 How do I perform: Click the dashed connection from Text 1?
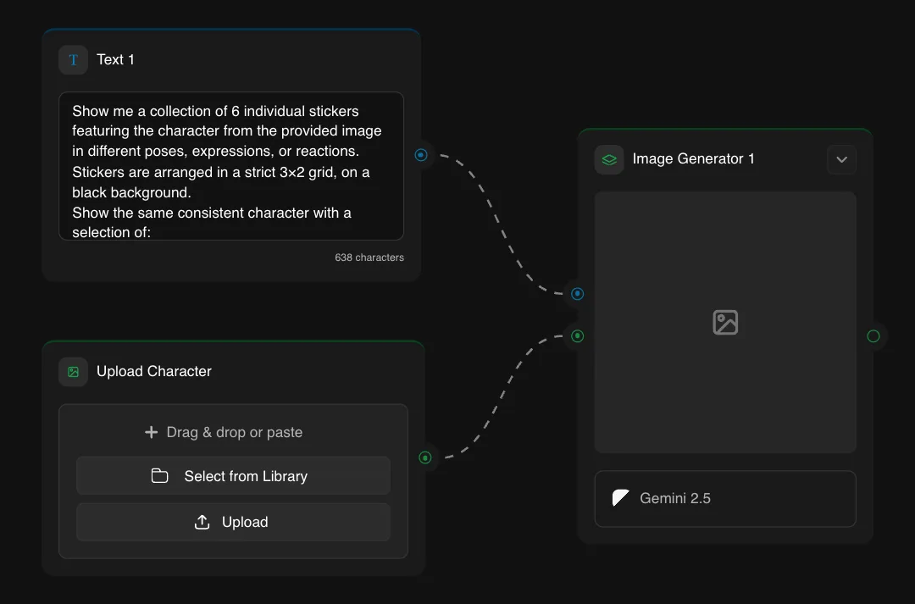pos(508,224)
